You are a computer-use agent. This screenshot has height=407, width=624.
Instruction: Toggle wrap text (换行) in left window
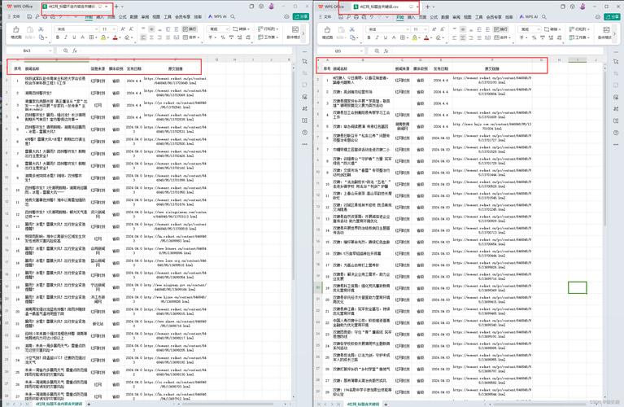click(190, 29)
